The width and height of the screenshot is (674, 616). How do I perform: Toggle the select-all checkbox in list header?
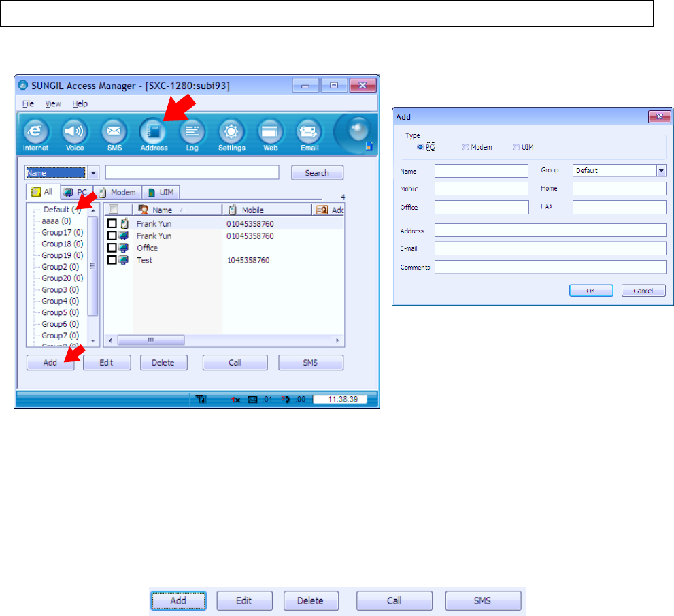tap(114, 210)
